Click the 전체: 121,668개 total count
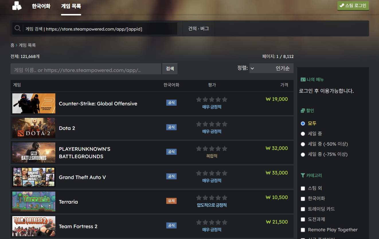379x239 pixels. tap(25, 56)
